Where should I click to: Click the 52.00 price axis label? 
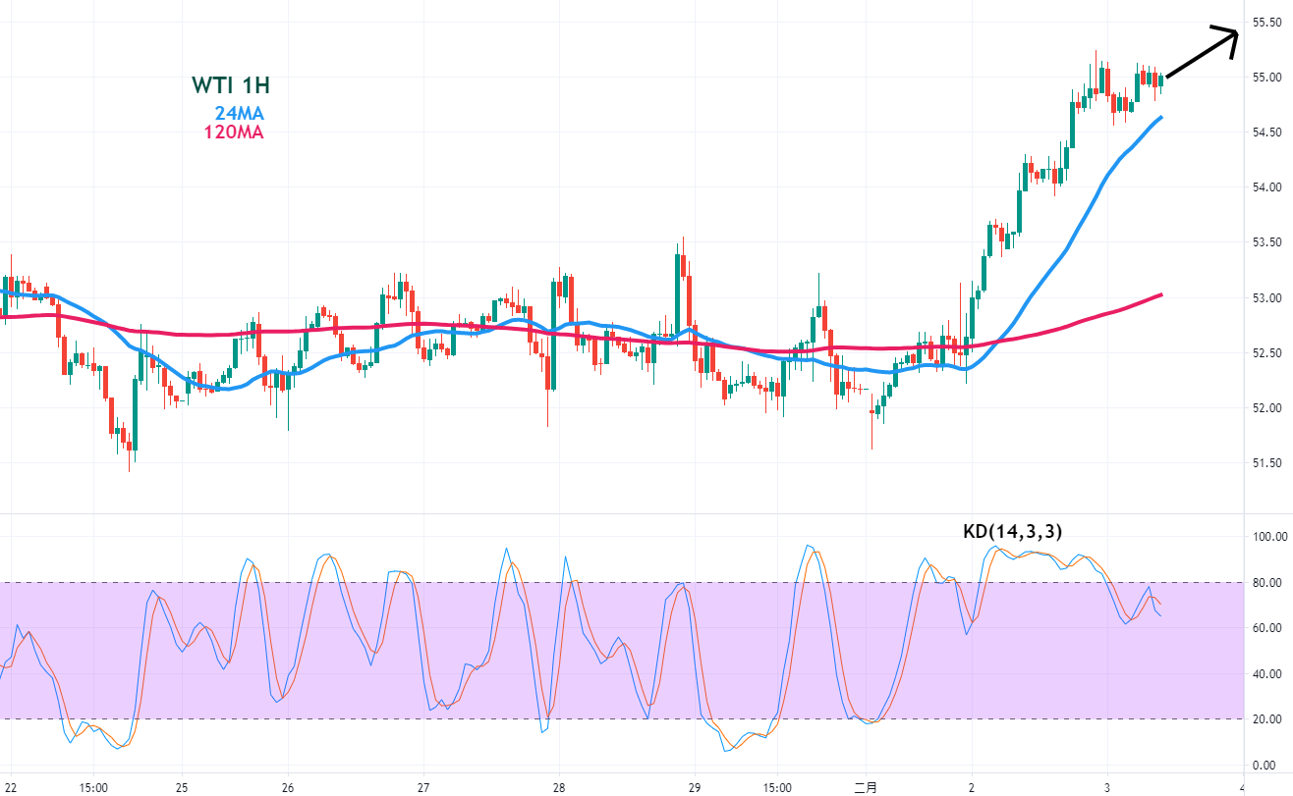[x=1265, y=408]
